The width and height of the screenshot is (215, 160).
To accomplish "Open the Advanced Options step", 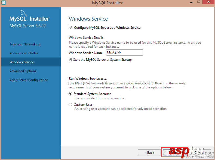I will pyautogui.click(x=23, y=71).
